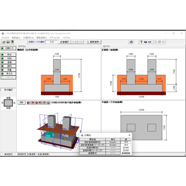Screen dimensions: 186x186
Task: Switch to 計算確認 mode
Action: [65, 42]
